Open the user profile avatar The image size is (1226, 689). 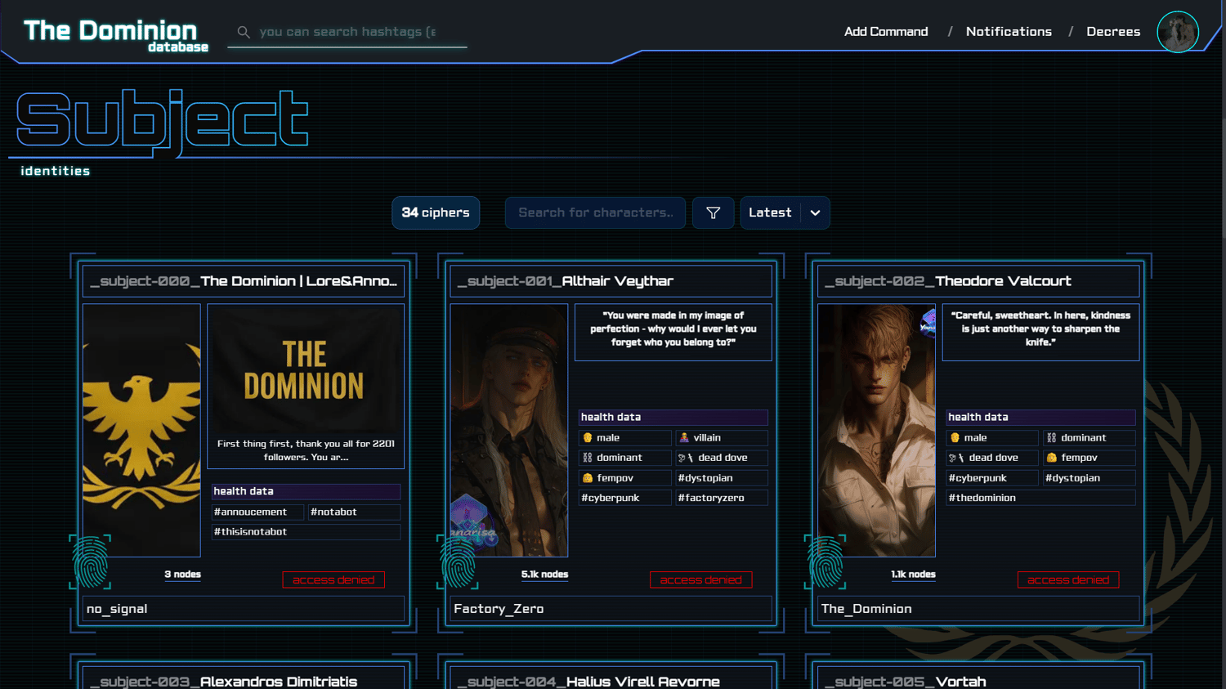(x=1178, y=32)
